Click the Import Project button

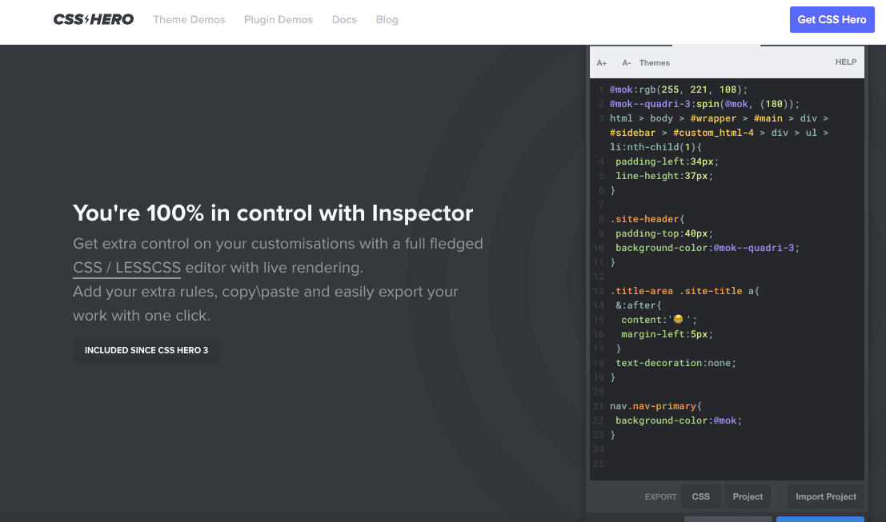(x=825, y=496)
